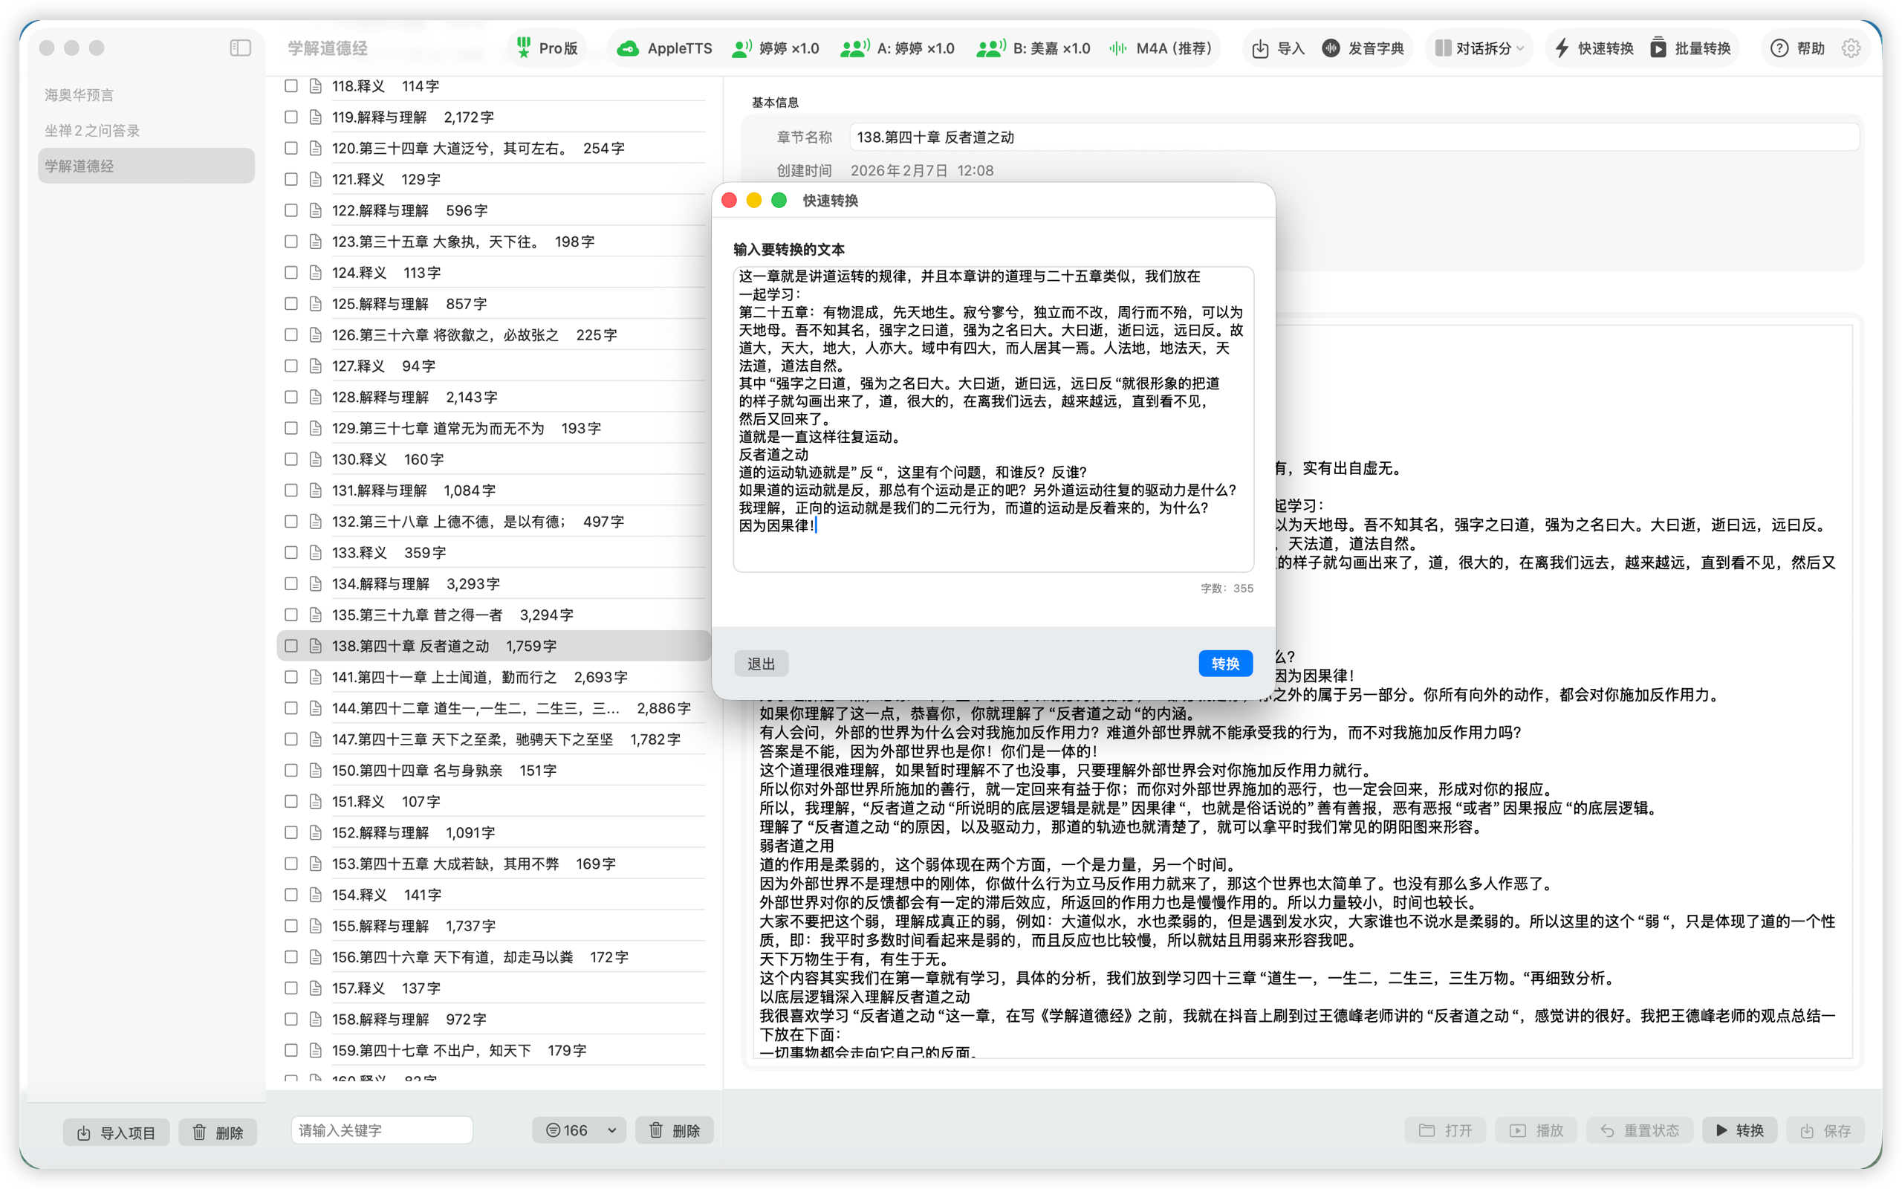Open voice A: 婷婷 x1.0

[897, 48]
